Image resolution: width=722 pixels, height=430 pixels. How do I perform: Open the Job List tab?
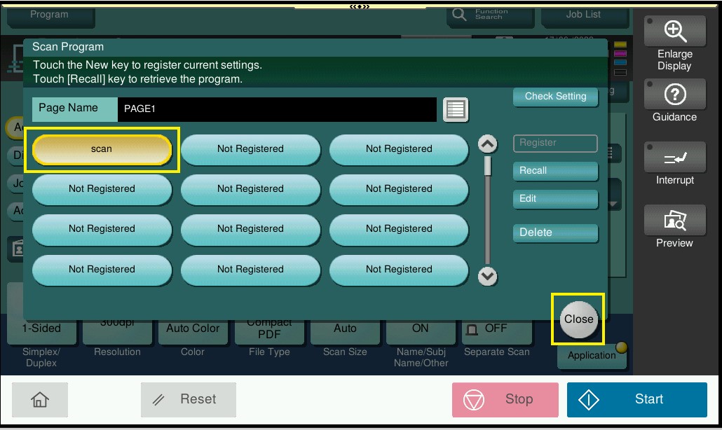(583, 15)
